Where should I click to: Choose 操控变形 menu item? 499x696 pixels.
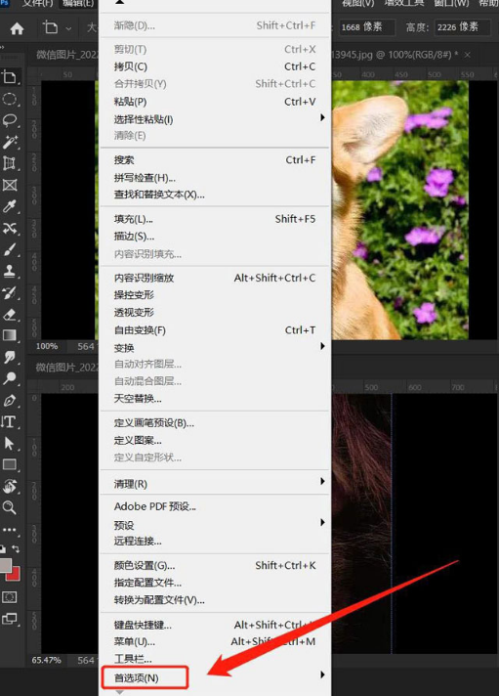click(x=215, y=295)
